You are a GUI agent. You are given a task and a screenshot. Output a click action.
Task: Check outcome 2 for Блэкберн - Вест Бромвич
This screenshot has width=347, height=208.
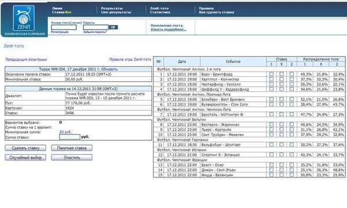tap(291, 99)
